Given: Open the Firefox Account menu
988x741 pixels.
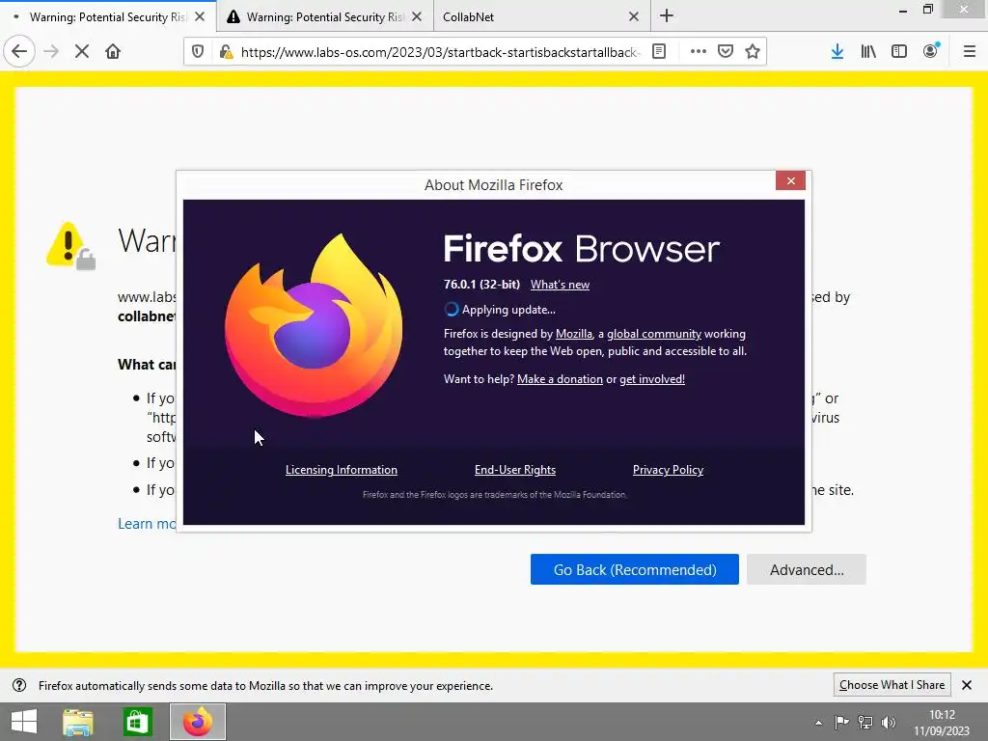Looking at the screenshot, I should pyautogui.click(x=931, y=52).
